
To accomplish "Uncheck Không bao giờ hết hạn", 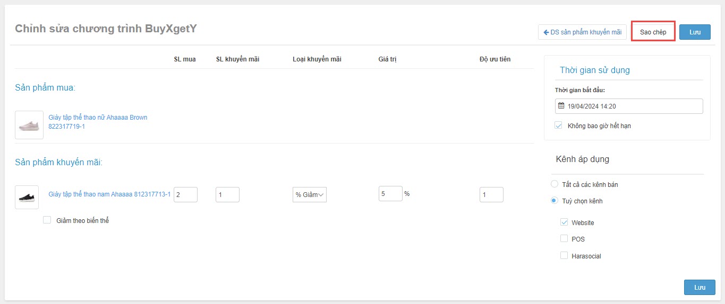I will click(x=558, y=126).
